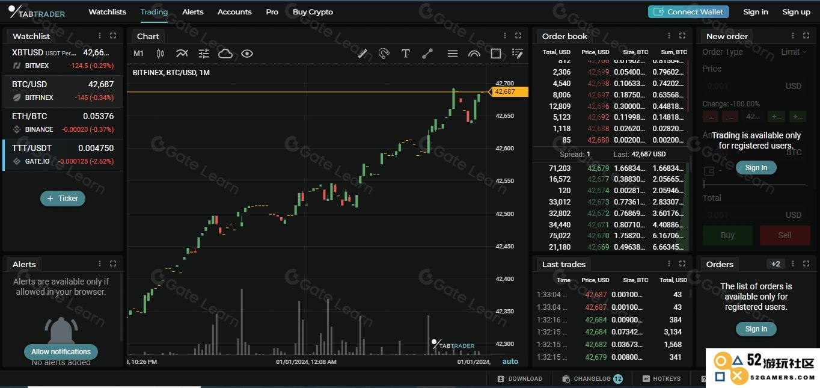
Task: Maximize the Watchlist panel
Action: pyautogui.click(x=113, y=36)
